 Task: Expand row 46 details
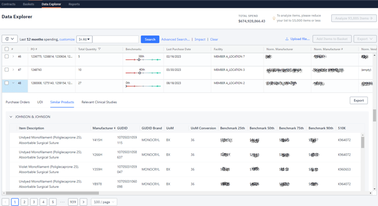tap(13, 57)
